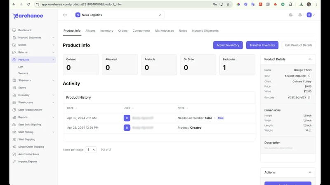
Task: Bookmark page with the star icon
Action: (228, 4)
